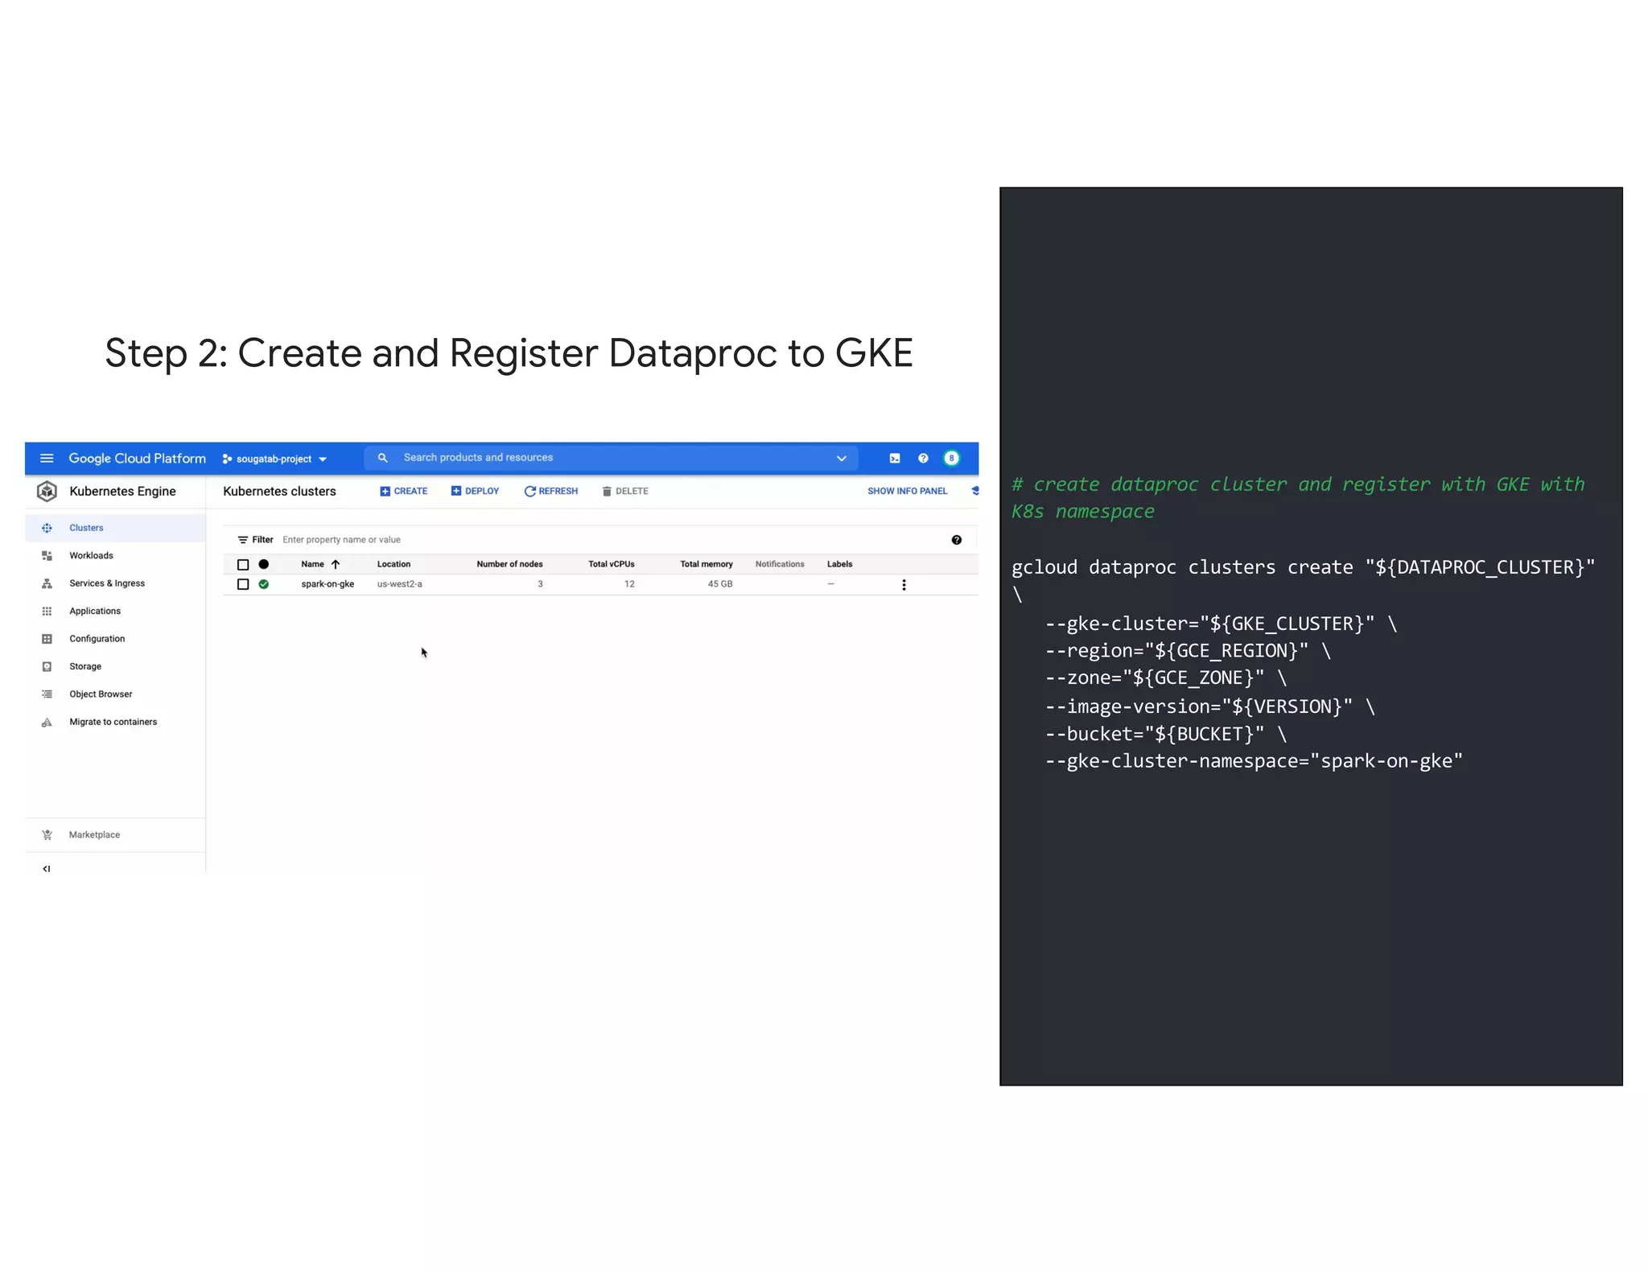Go to Workloads in sidebar
The image size is (1648, 1273).
[x=91, y=555]
